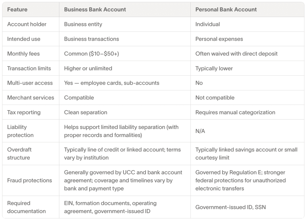The image size is (306, 220).
Task: Select the N/A liability protection cell
Action: pos(200,131)
